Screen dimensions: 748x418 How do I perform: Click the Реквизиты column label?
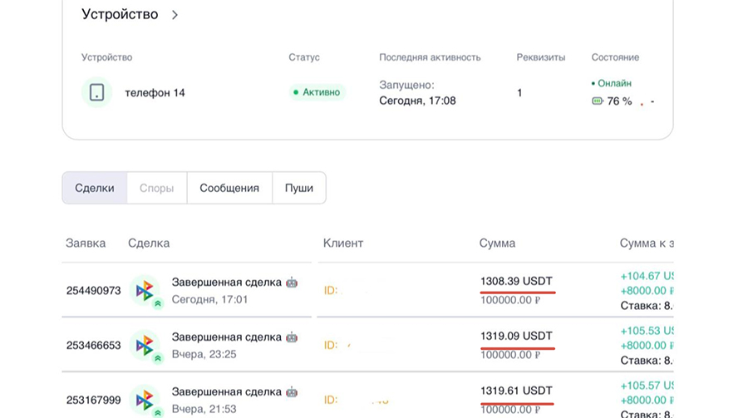pos(540,57)
